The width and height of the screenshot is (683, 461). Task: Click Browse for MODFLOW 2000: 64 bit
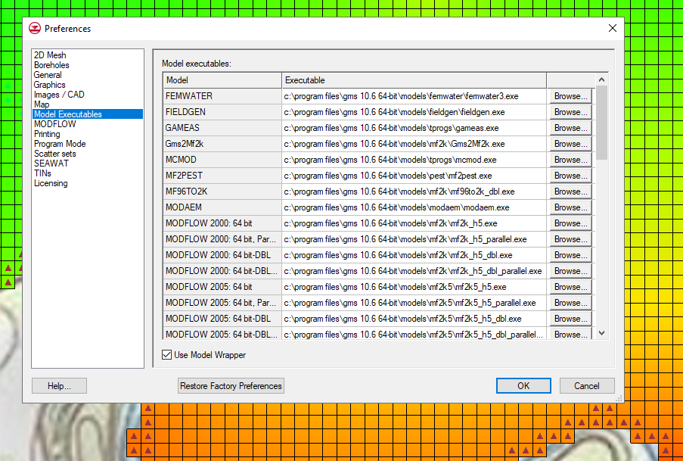(570, 224)
